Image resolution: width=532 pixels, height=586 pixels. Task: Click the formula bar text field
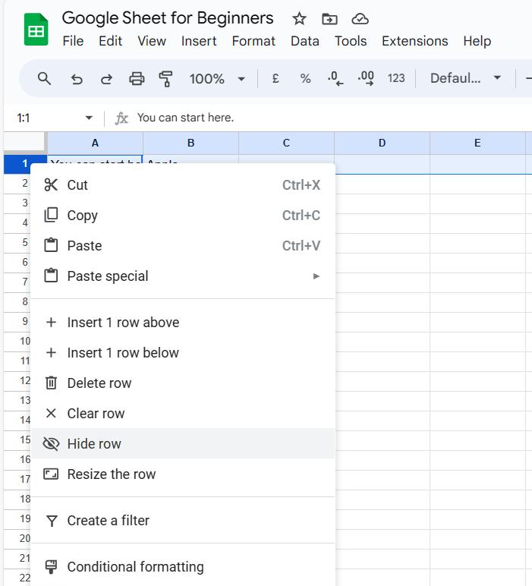pyautogui.click(x=332, y=118)
